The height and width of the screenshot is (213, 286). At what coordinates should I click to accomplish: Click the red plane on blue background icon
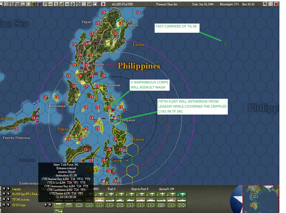pyautogui.click(x=40, y=4)
